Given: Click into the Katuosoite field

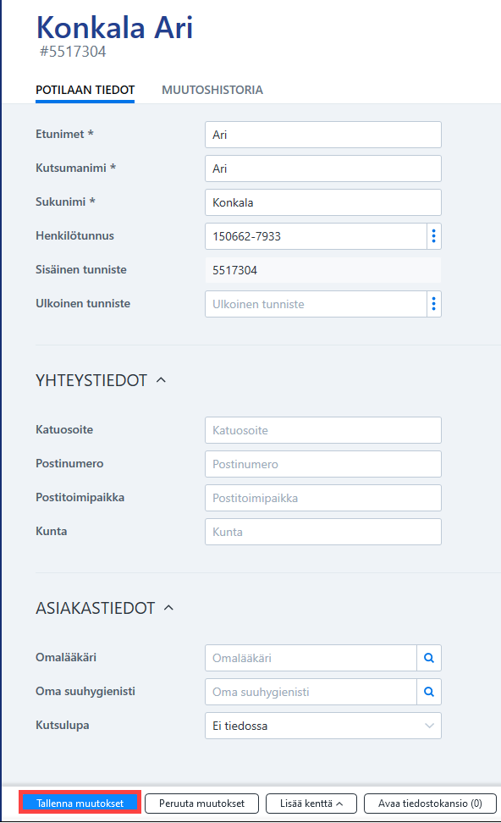Looking at the screenshot, I should tap(323, 430).
